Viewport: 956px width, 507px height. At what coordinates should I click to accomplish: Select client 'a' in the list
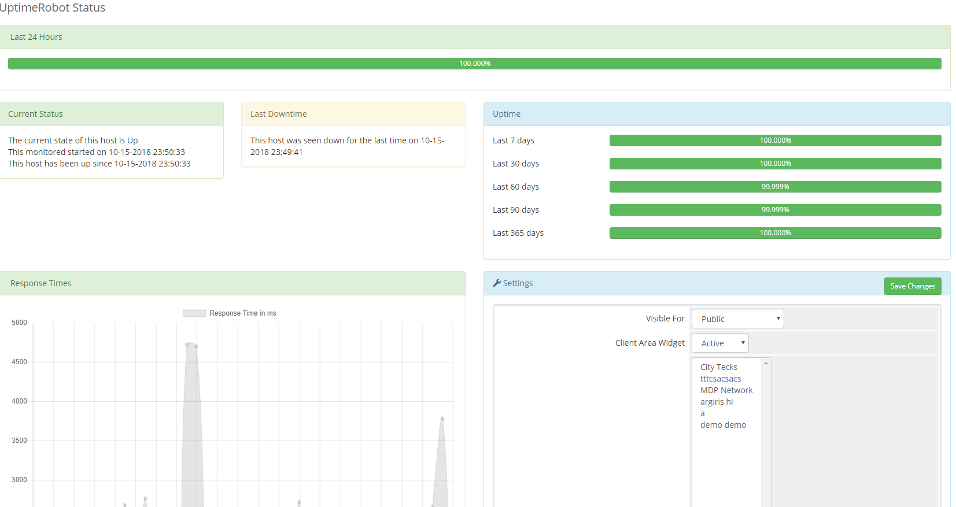tap(703, 413)
